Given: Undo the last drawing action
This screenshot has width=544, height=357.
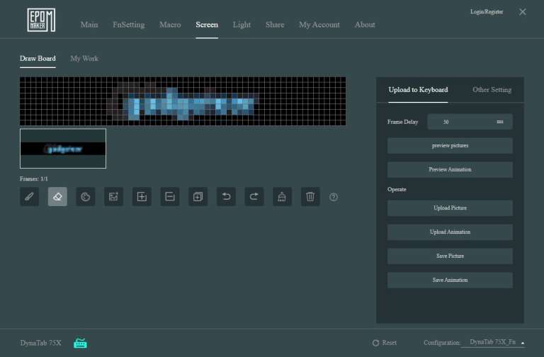Looking at the screenshot, I should [x=226, y=197].
